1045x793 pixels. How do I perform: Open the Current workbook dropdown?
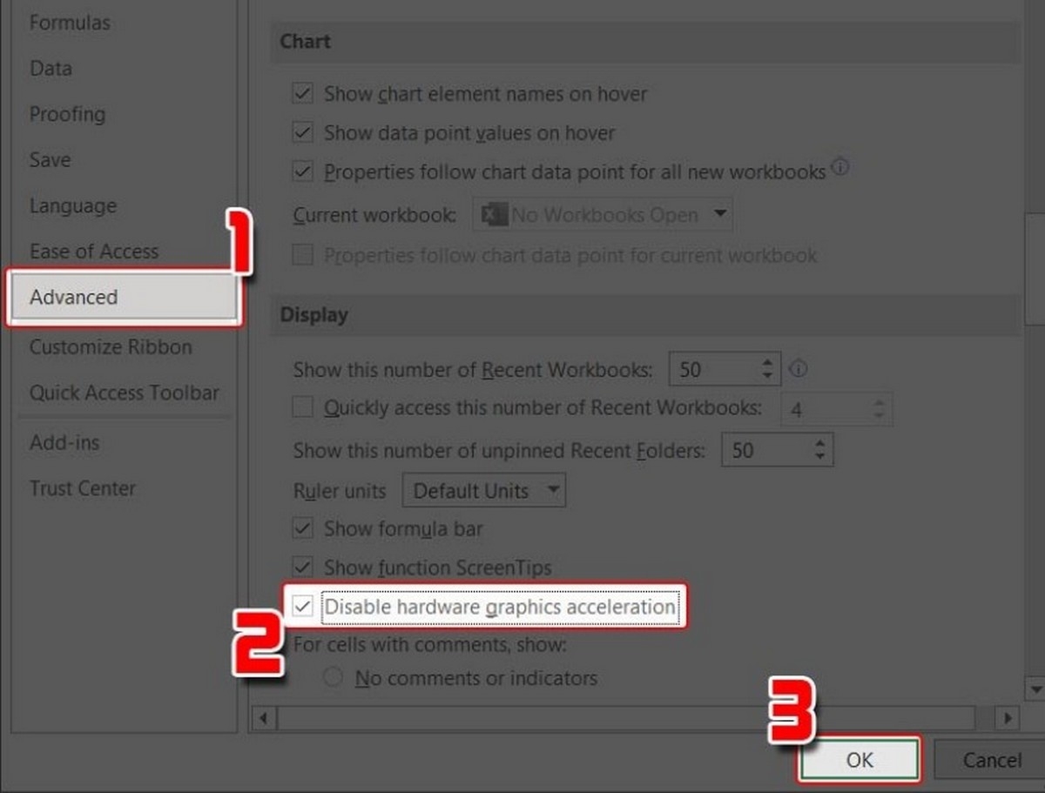click(x=720, y=214)
